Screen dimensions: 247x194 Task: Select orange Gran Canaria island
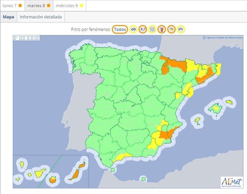(x=52, y=180)
